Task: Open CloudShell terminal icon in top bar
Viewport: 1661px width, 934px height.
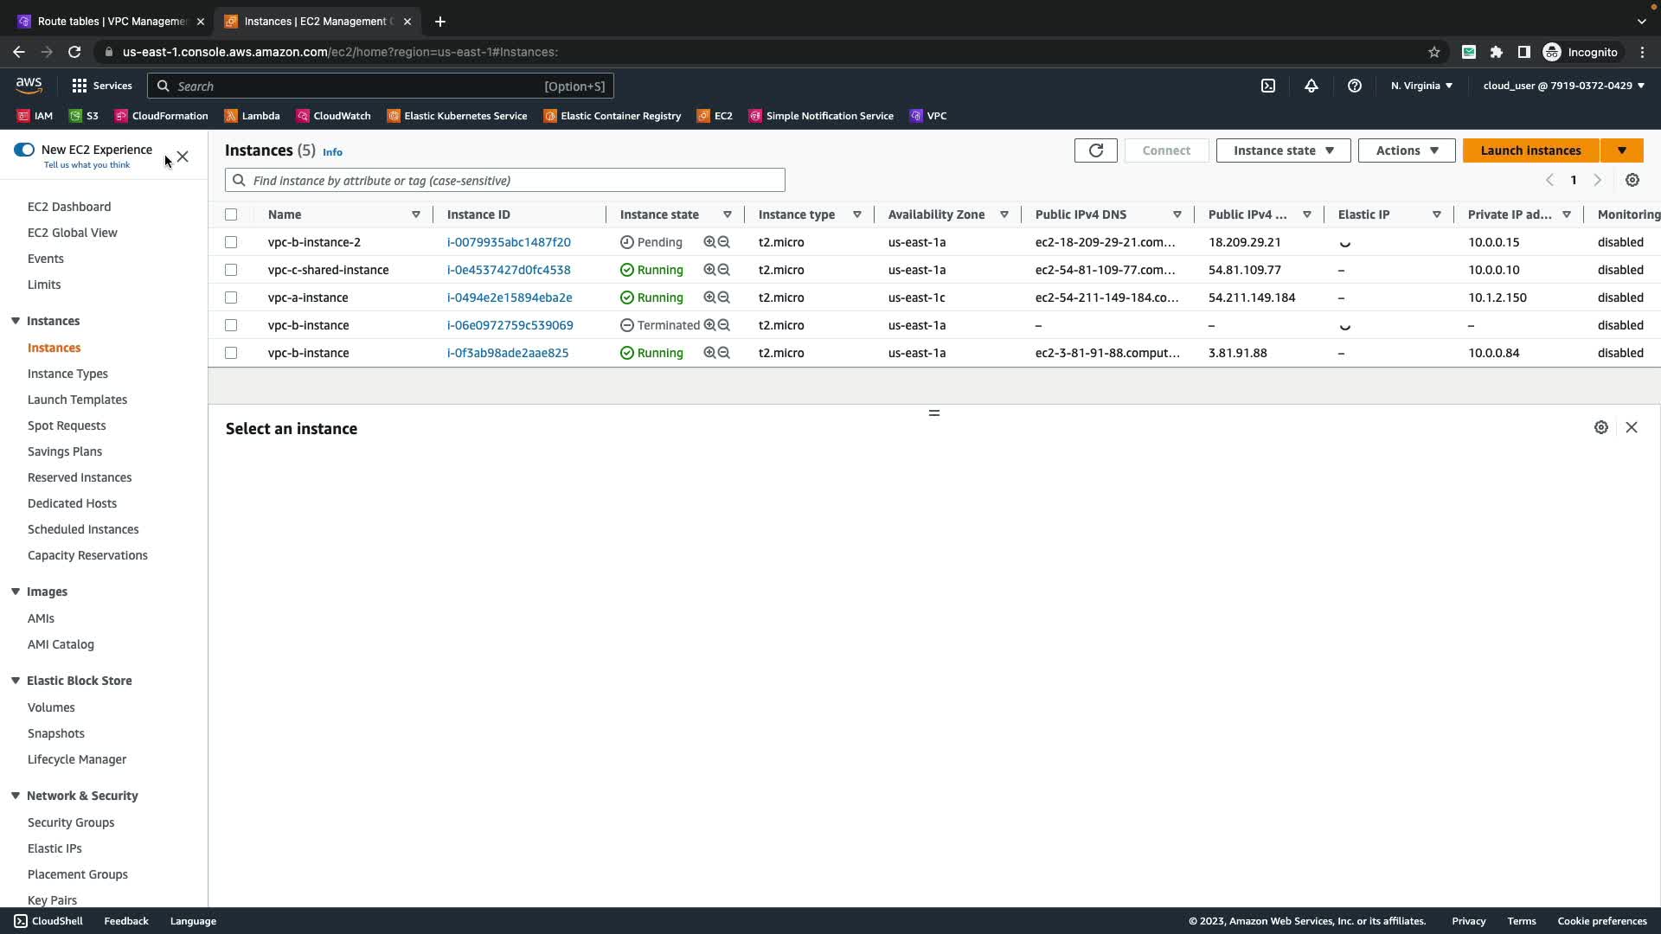Action: coord(1268,86)
